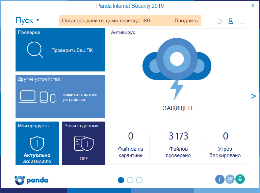Viewport: 260px width, 193px height.
Task: Click the magnifying glass scan icon
Action: pos(35,50)
